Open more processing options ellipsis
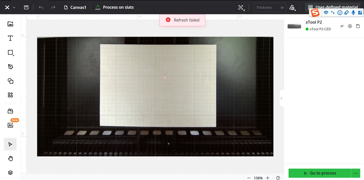 point(356,173)
